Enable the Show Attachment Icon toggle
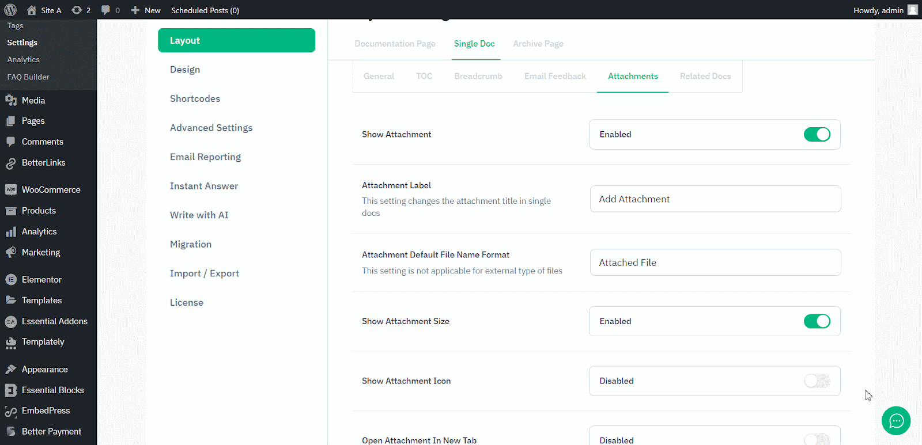Viewport: 922px width, 445px height. pyautogui.click(x=817, y=381)
